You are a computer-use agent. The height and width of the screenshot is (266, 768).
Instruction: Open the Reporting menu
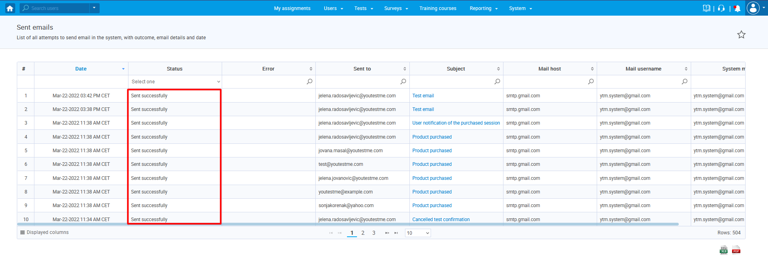483,8
